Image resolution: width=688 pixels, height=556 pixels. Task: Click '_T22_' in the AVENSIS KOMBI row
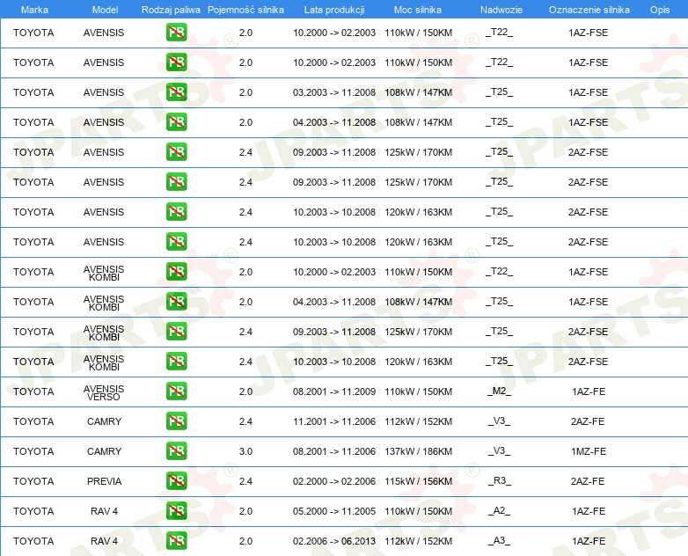pyautogui.click(x=500, y=271)
